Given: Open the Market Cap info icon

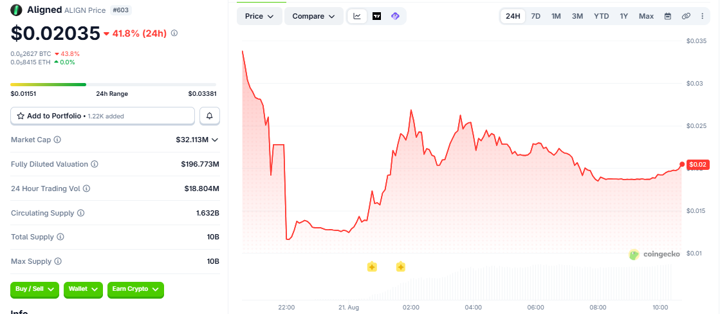Looking at the screenshot, I should click(x=57, y=140).
